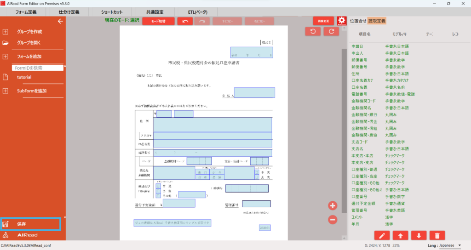This screenshot has height=250, width=471.
Task: Click the モード切替 button
Action: [x=158, y=21]
